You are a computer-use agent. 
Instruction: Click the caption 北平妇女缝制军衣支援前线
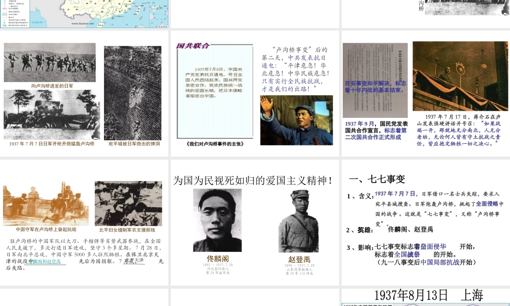tap(127, 229)
